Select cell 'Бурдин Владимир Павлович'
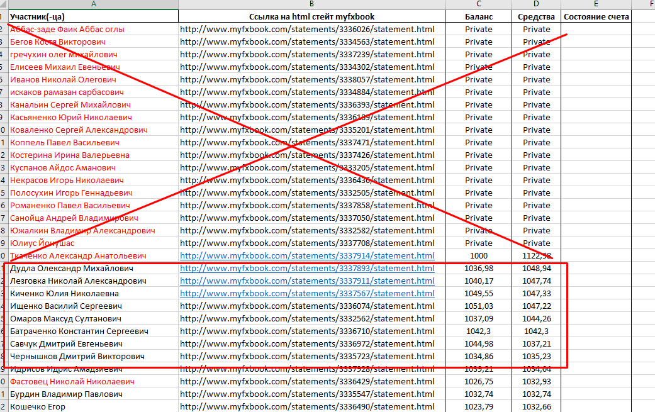This screenshot has height=412, width=655. 93,394
